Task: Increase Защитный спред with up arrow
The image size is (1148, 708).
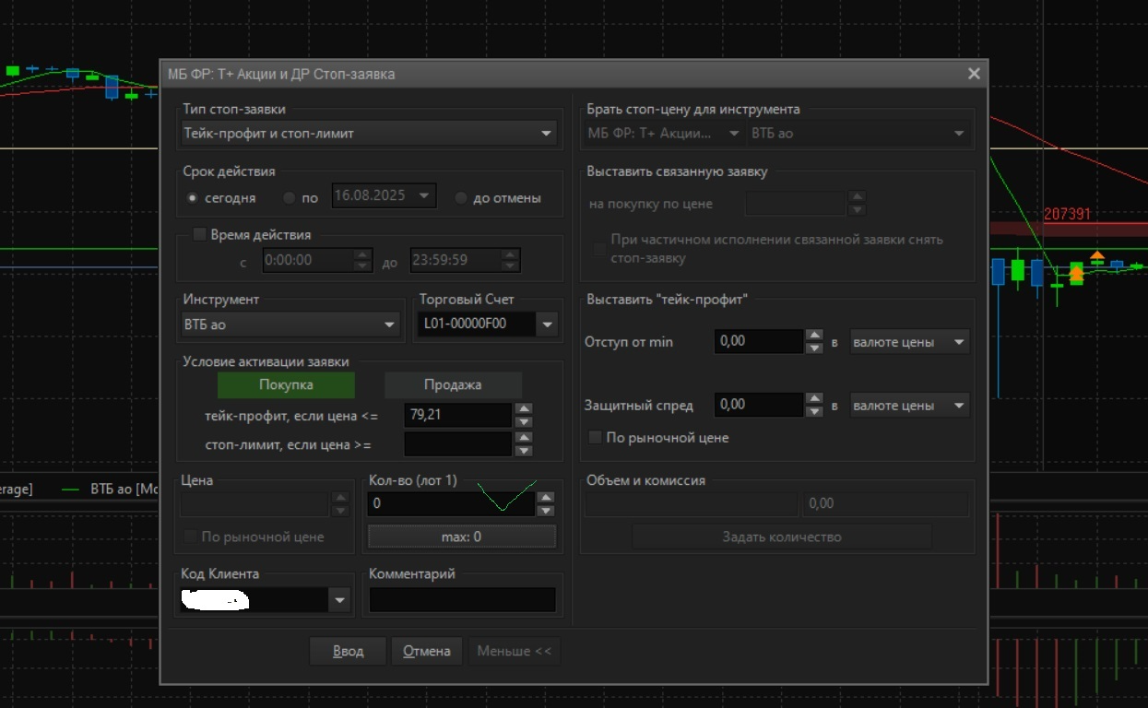Action: point(814,399)
